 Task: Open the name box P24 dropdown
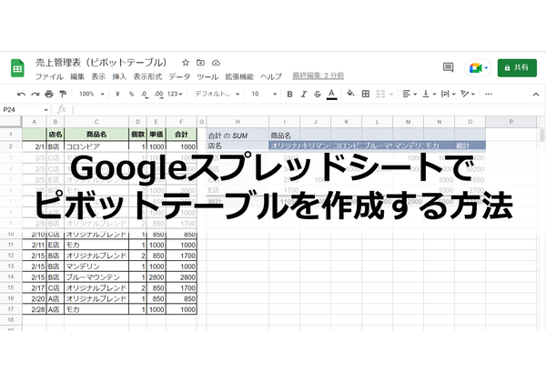point(46,110)
